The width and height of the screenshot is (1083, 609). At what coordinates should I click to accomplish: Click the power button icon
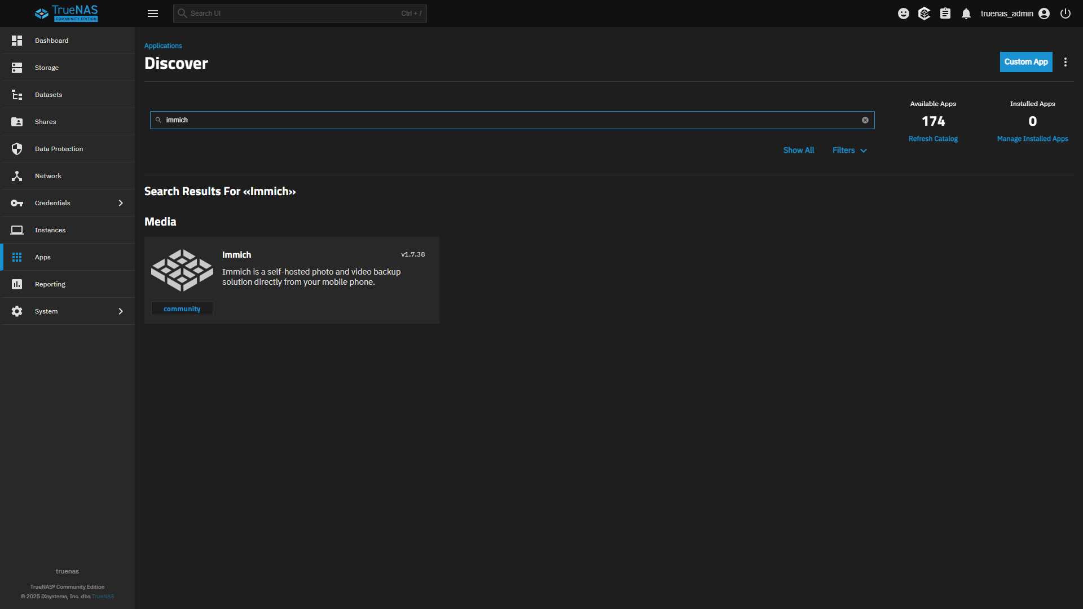[x=1066, y=14]
